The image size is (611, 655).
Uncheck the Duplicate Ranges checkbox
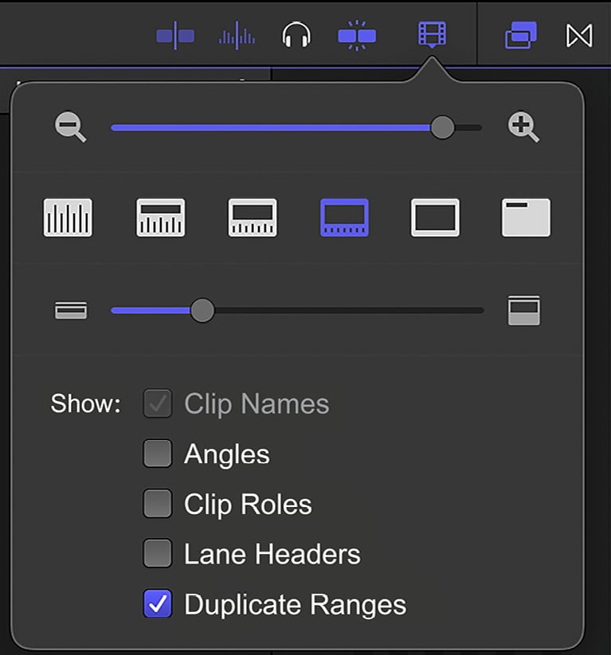(x=157, y=603)
